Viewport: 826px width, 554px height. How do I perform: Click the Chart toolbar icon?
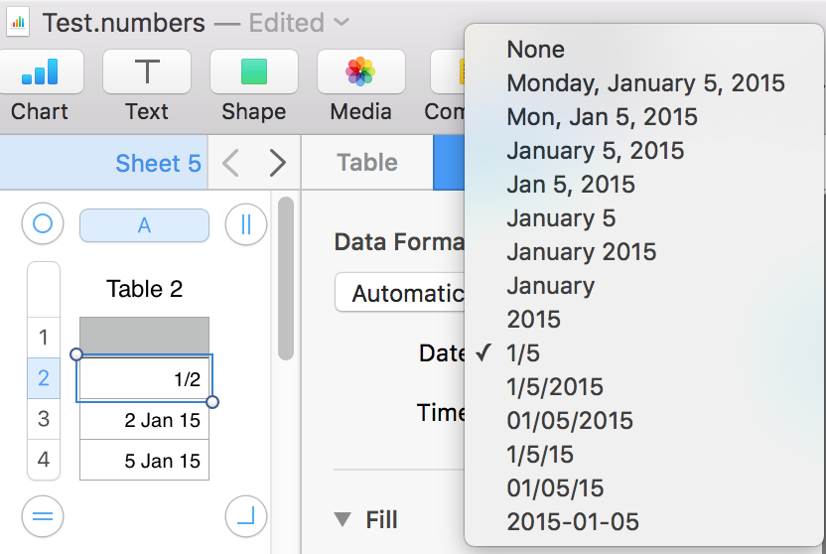coord(40,72)
